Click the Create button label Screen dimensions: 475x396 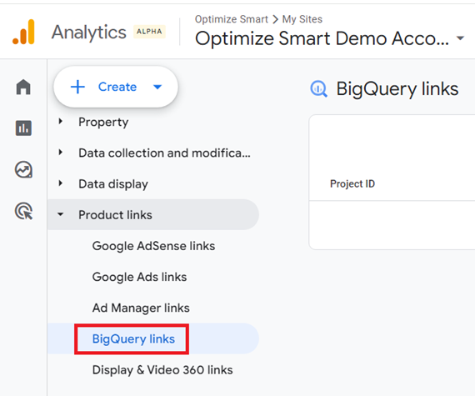click(117, 87)
